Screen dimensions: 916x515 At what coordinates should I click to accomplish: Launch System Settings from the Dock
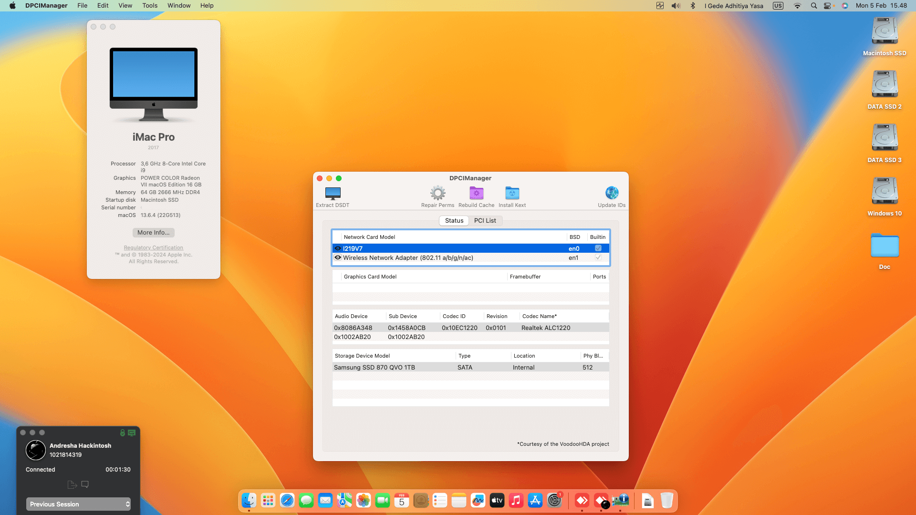click(x=554, y=501)
